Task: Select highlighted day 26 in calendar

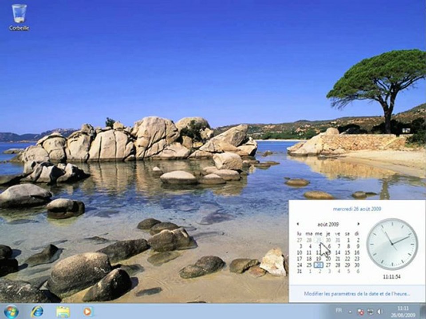Action: pos(319,265)
